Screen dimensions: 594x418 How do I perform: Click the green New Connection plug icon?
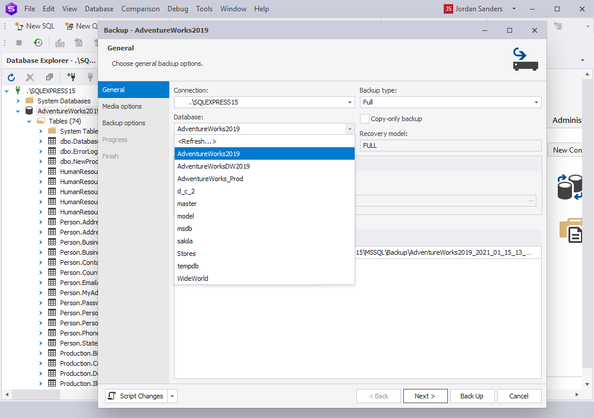click(71, 77)
